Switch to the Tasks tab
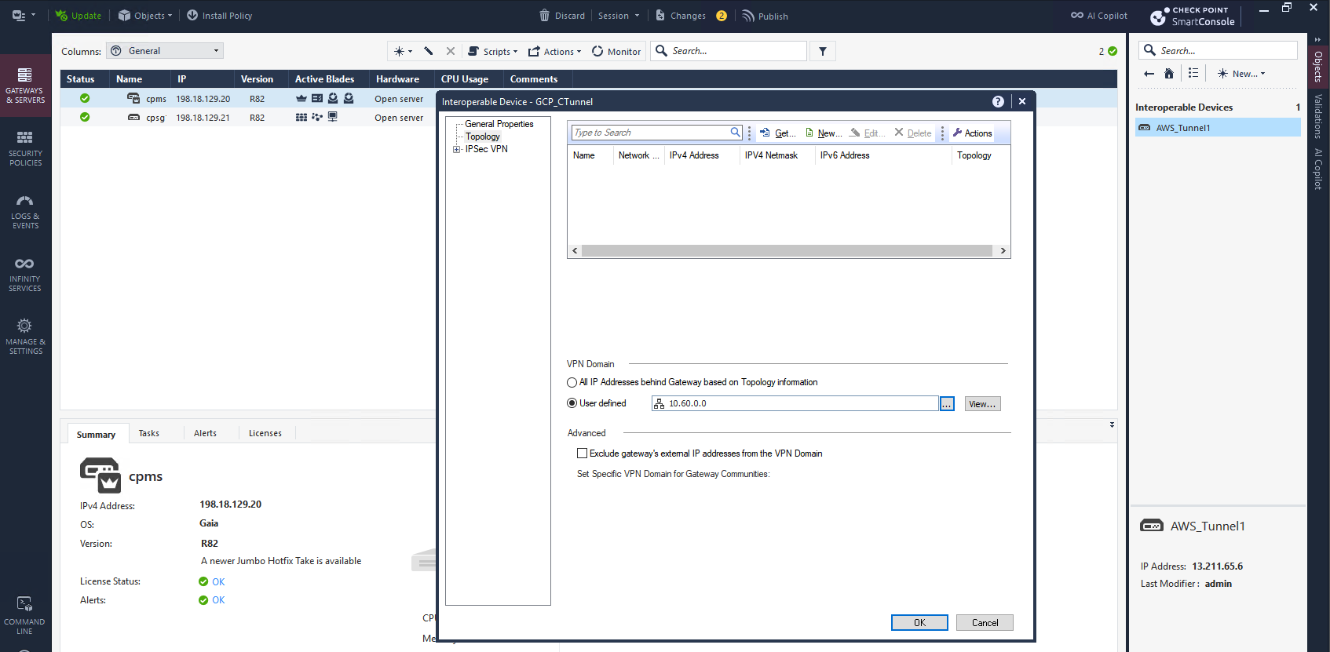The height and width of the screenshot is (652, 1330). 149,433
